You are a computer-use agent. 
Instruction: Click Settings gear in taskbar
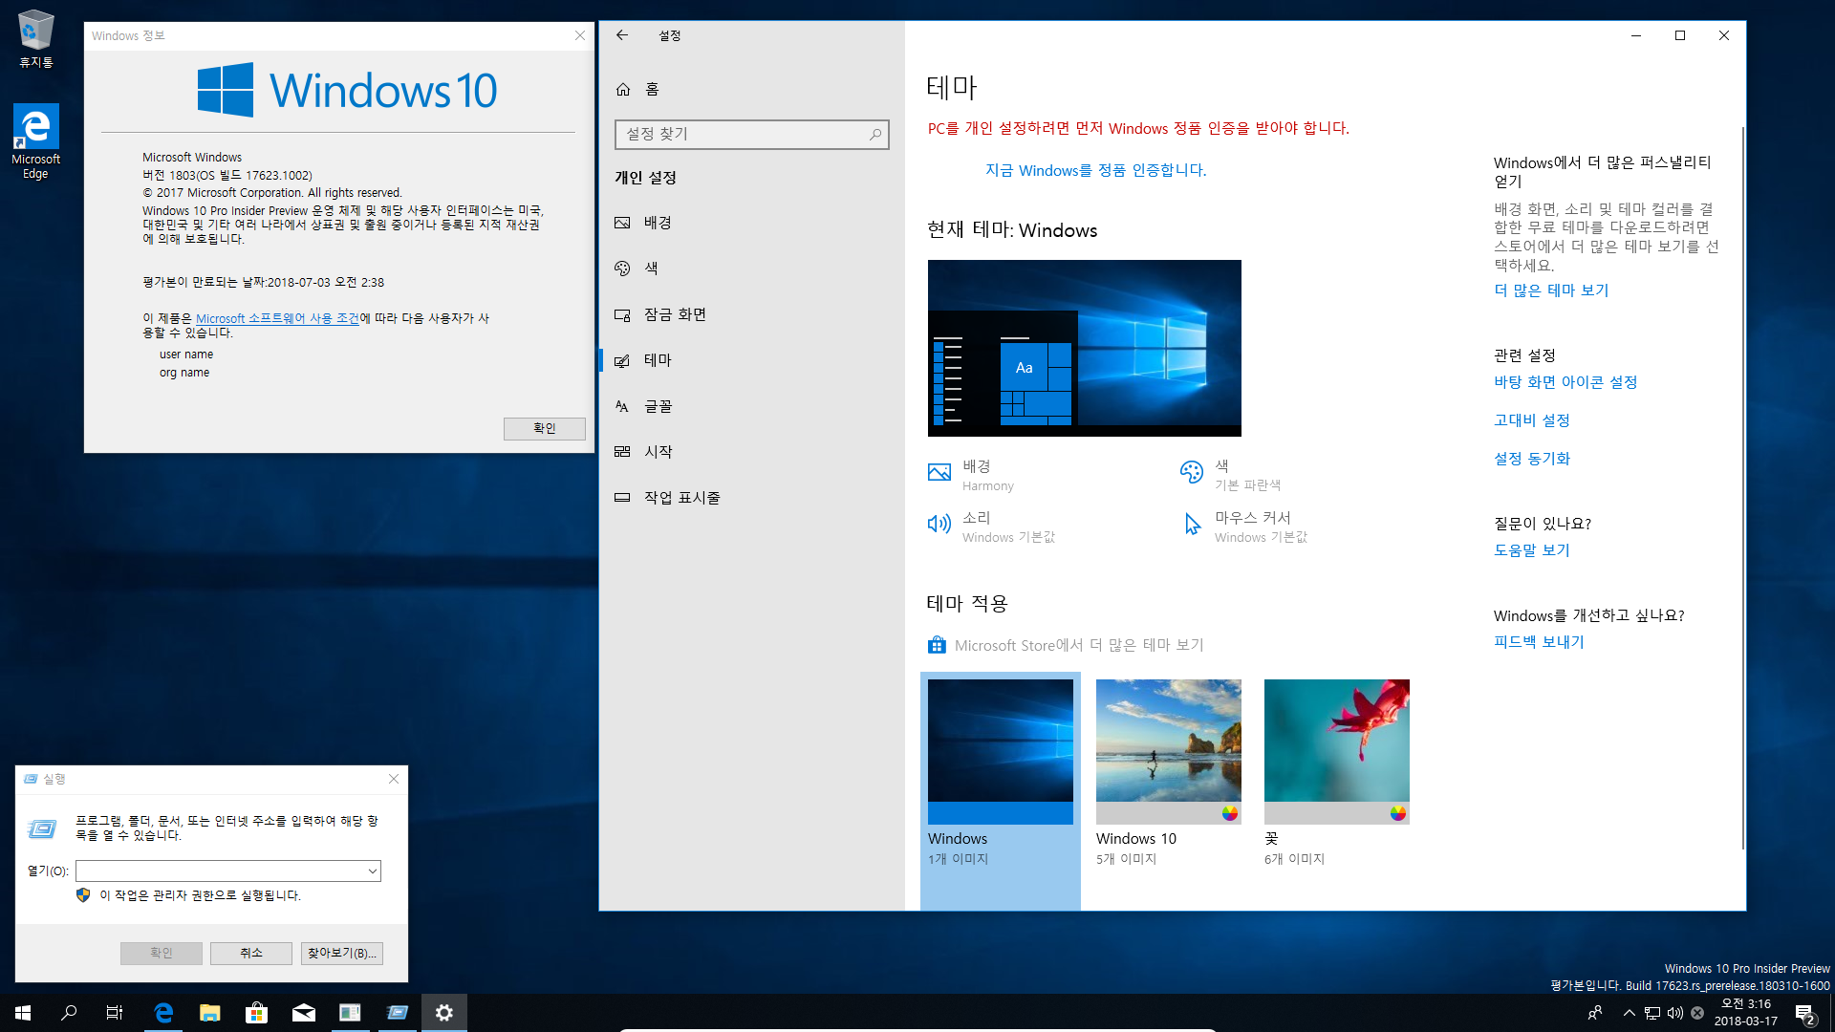point(444,1013)
